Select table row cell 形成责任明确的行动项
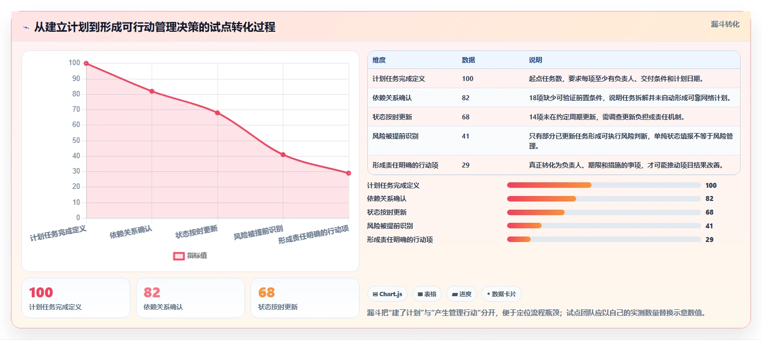762x340 pixels. pyautogui.click(x=405, y=165)
